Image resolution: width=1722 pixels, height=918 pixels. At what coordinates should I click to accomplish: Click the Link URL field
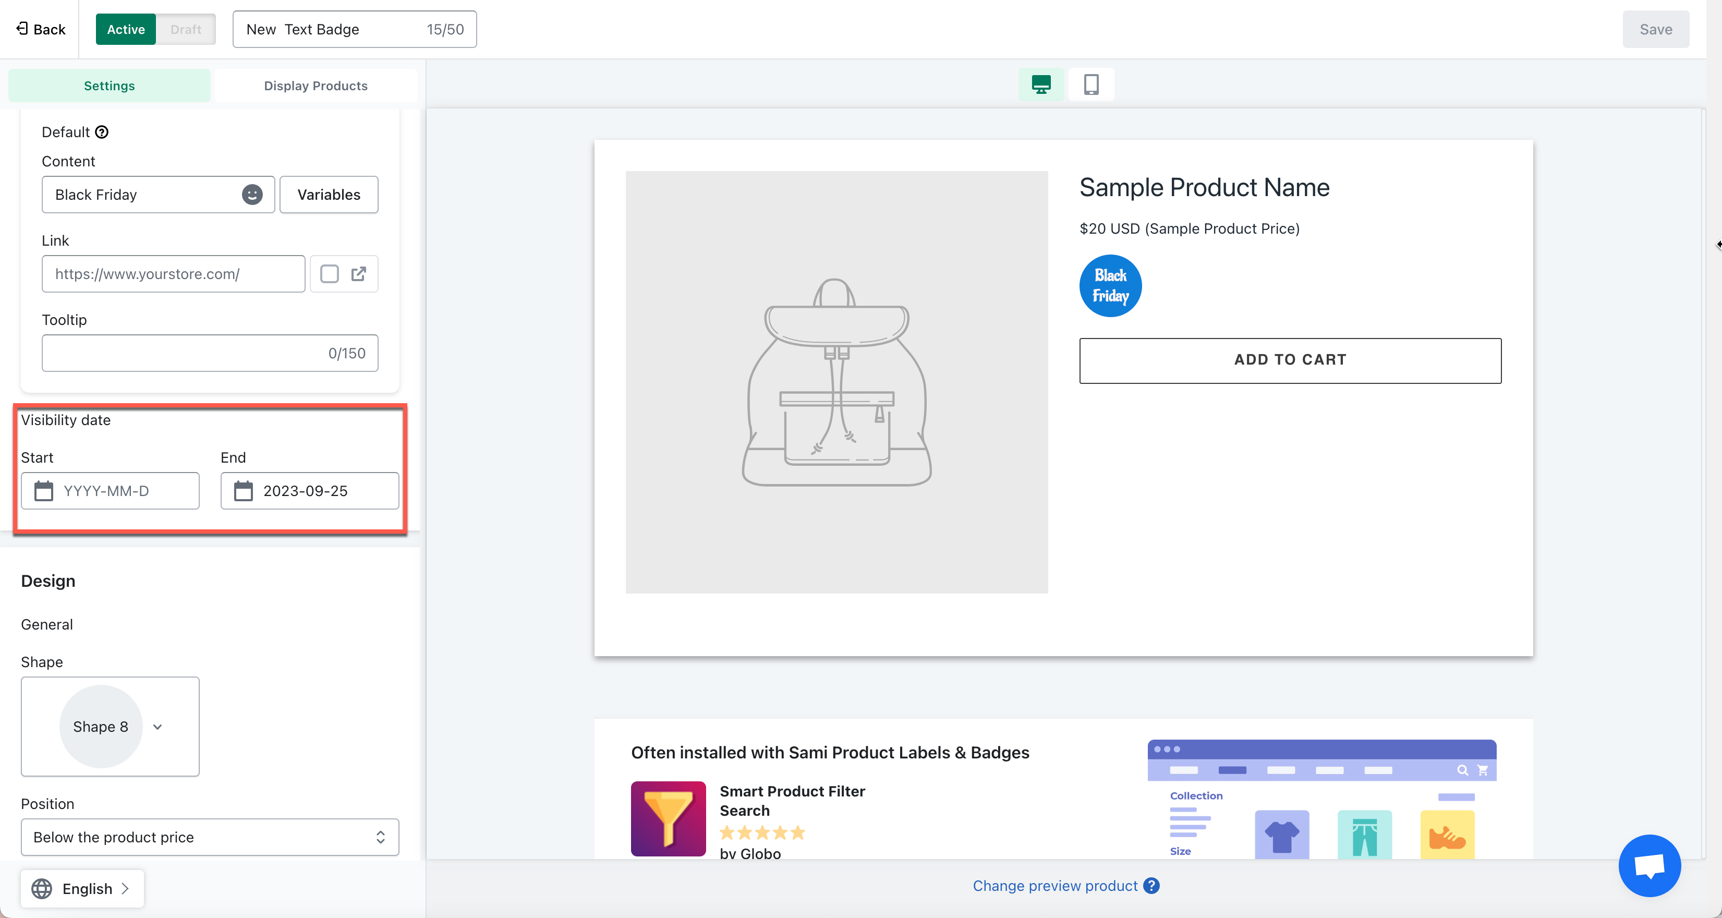pyautogui.click(x=174, y=274)
